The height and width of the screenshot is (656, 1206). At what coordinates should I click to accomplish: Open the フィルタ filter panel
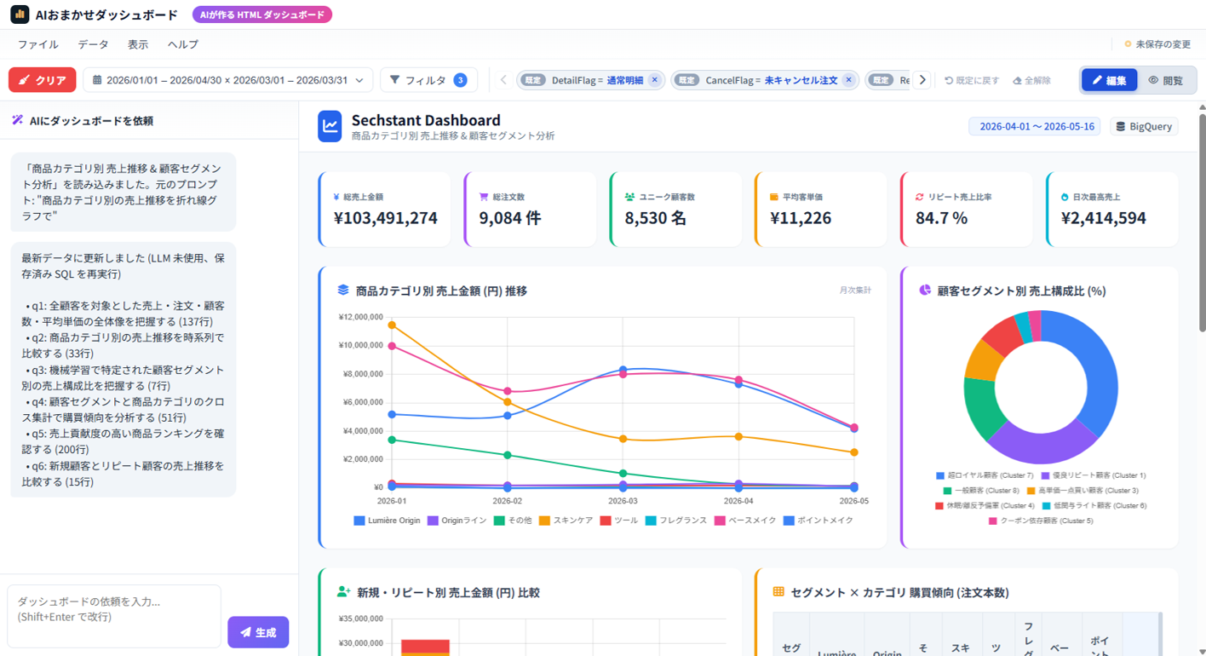(x=428, y=80)
